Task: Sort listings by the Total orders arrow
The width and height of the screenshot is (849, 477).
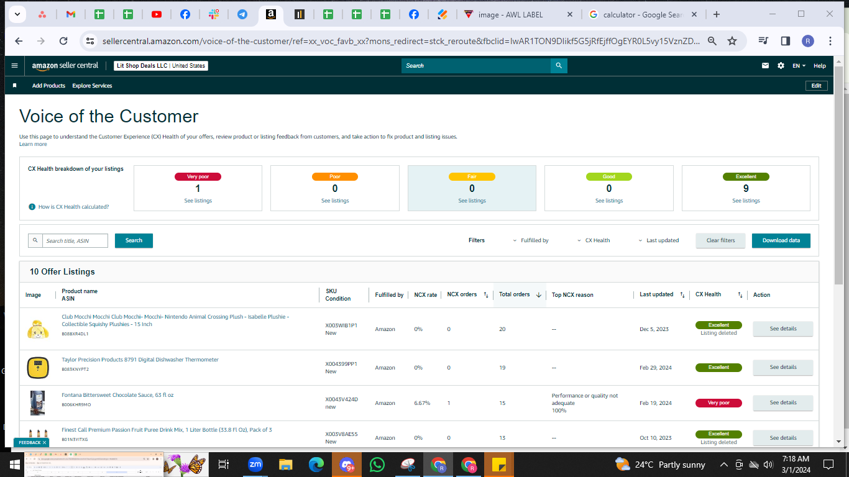Action: click(x=538, y=295)
